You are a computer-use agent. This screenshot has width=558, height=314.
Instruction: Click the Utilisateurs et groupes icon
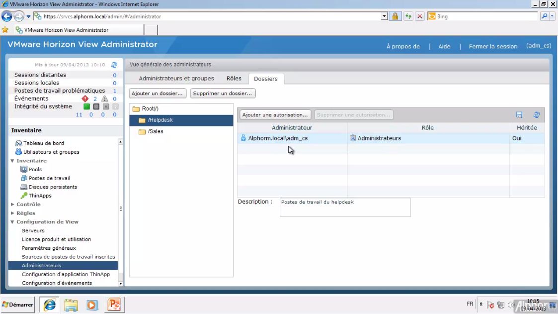[x=18, y=152]
